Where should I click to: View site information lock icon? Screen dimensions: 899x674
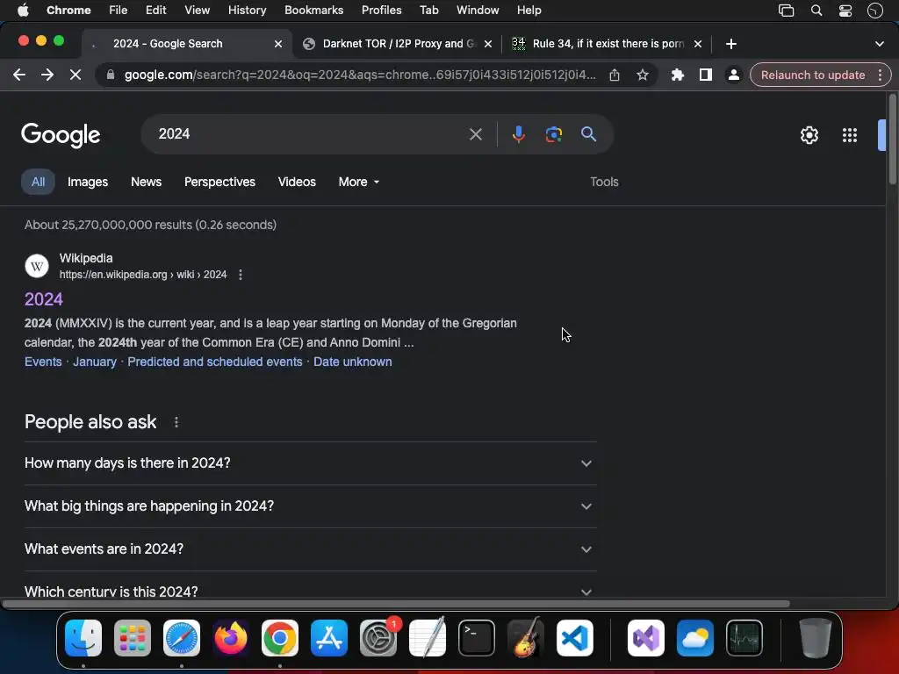(x=111, y=75)
